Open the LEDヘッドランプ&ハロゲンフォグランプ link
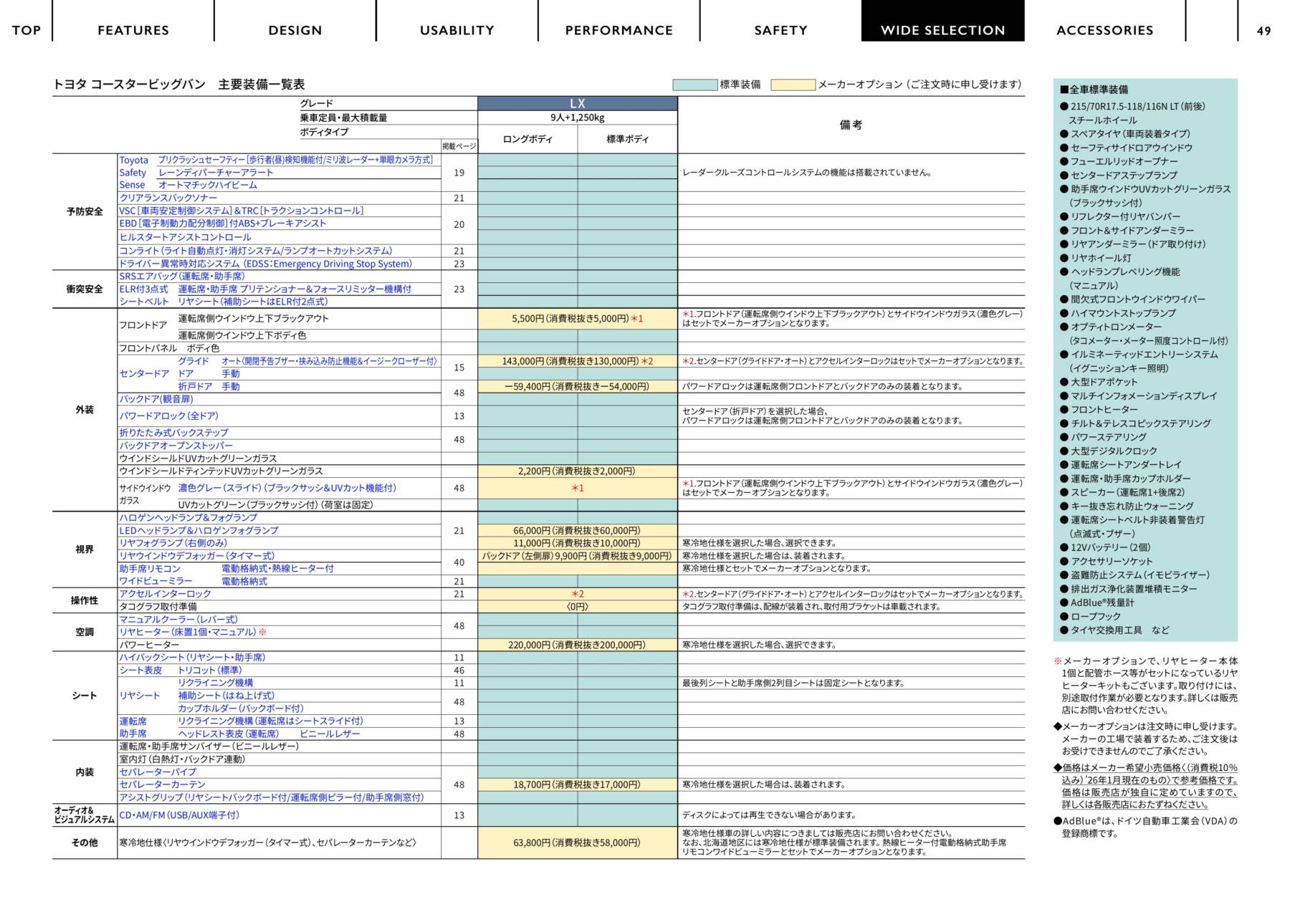The image size is (1290, 912). pos(199,531)
